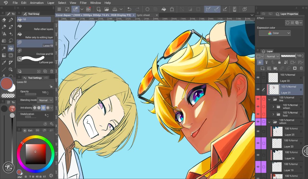This screenshot has height=179, width=308.
Task: Select the Cover depan canvas tab
Action: click(x=95, y=15)
